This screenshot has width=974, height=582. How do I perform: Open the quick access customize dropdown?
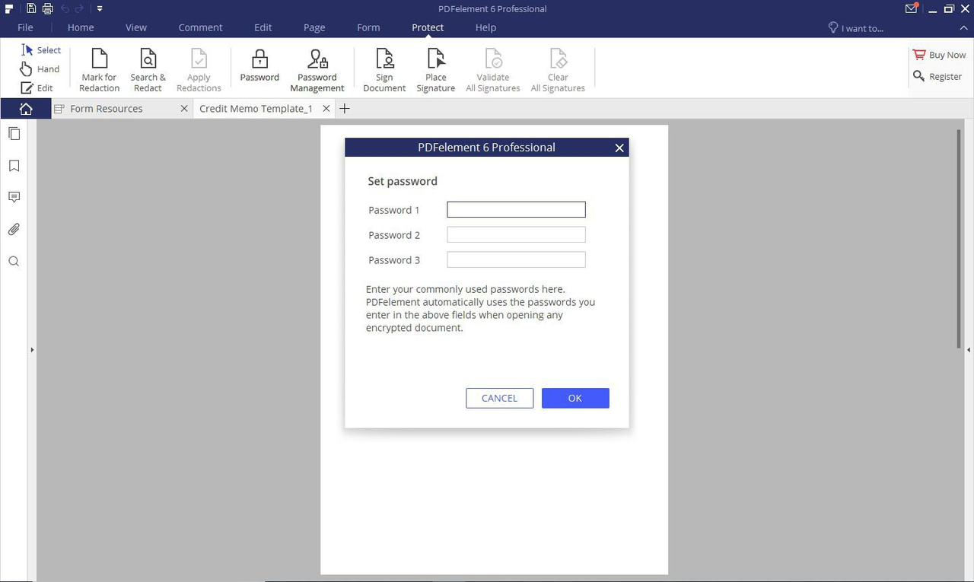pyautogui.click(x=100, y=9)
